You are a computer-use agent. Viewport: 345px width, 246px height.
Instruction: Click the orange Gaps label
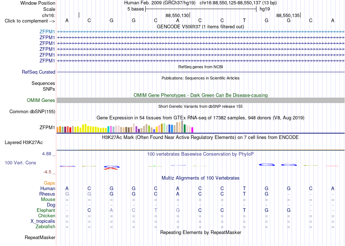(x=49, y=183)
